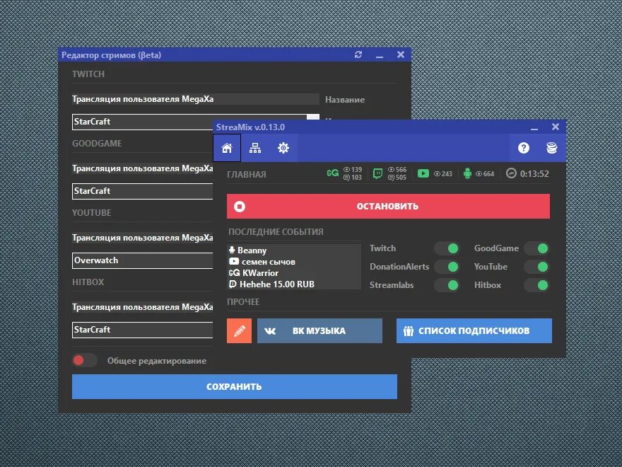Viewport: 622px width, 467px height.
Task: Select the Hehehe 15.00 RUB donation row
Action: 294,284
